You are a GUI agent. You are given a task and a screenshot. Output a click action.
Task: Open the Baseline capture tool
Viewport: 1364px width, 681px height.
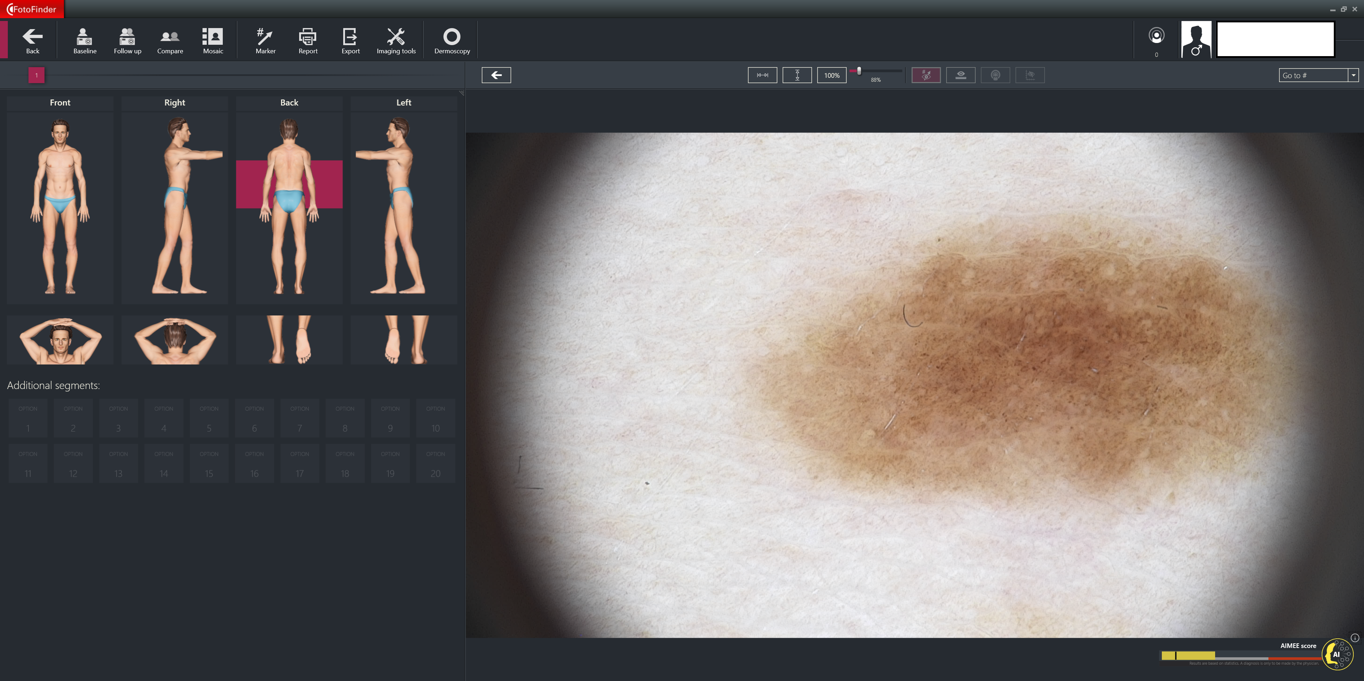tap(85, 40)
